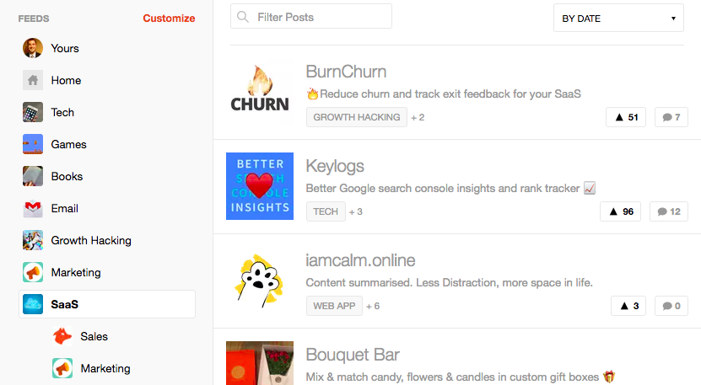Upvote iamcalm.online with 3 votes
Viewport: 701px width, 385px height.
click(628, 306)
